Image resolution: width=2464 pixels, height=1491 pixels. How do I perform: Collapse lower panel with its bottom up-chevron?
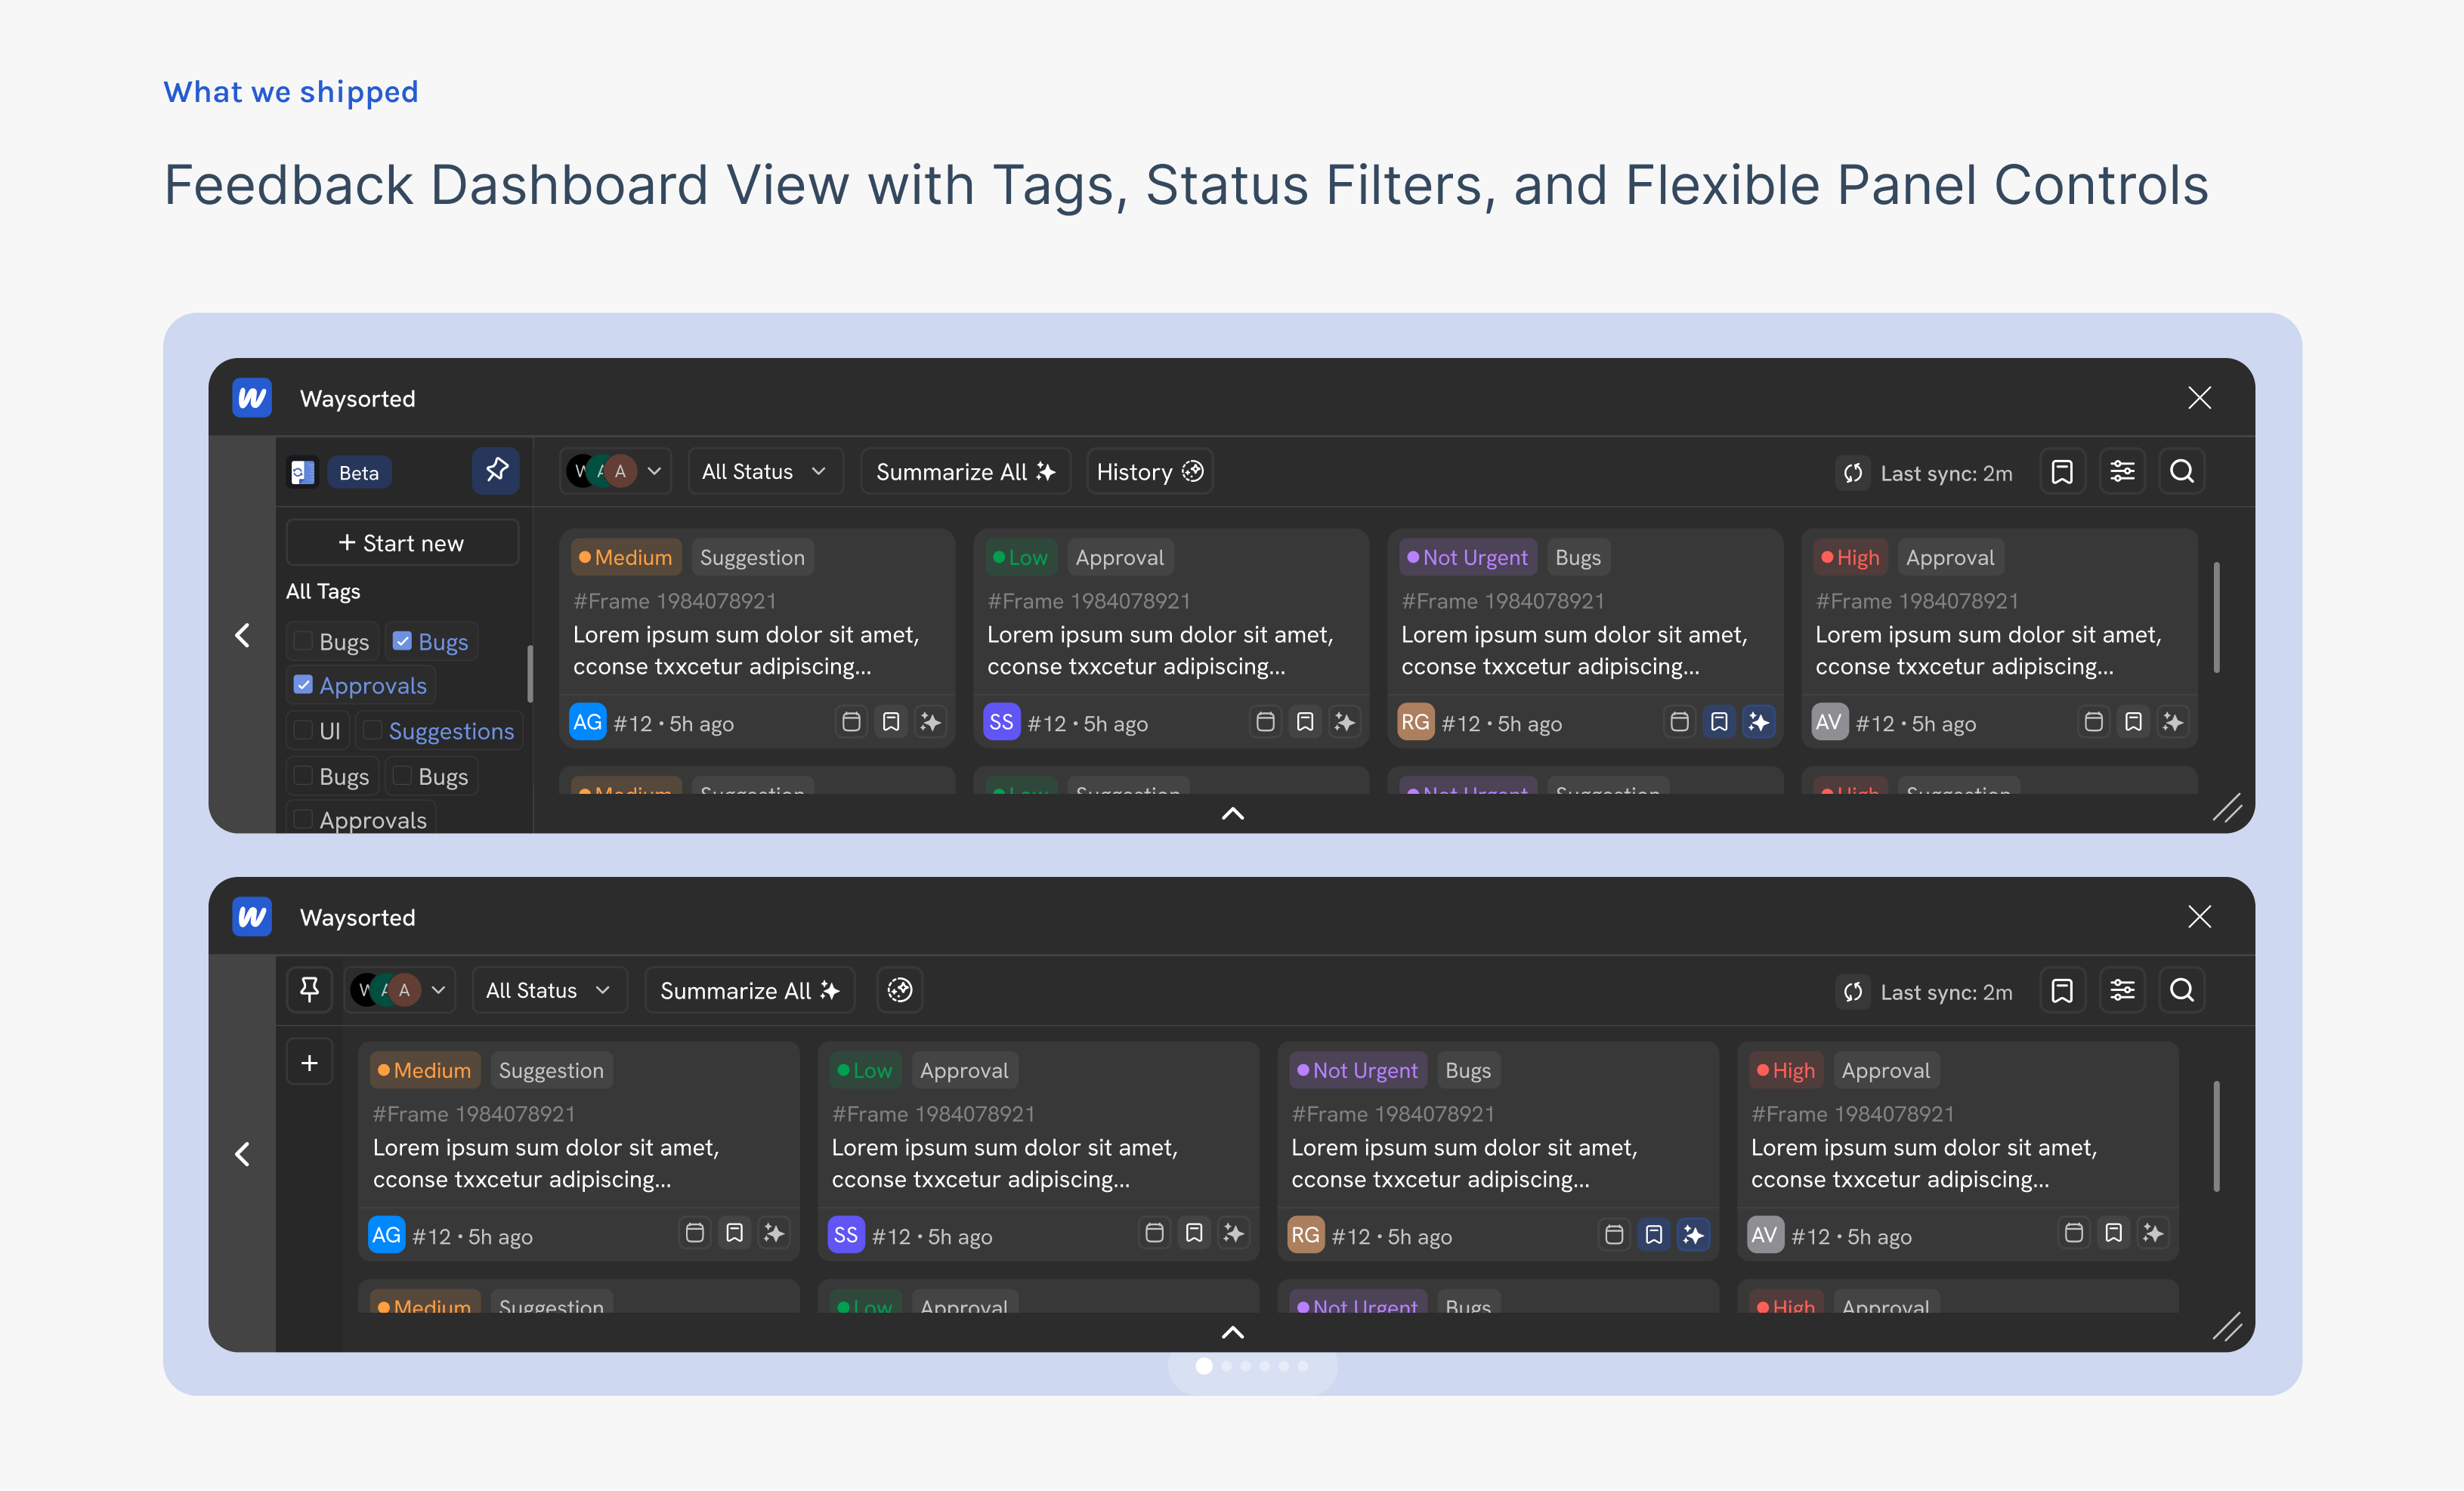pyautogui.click(x=1233, y=1332)
